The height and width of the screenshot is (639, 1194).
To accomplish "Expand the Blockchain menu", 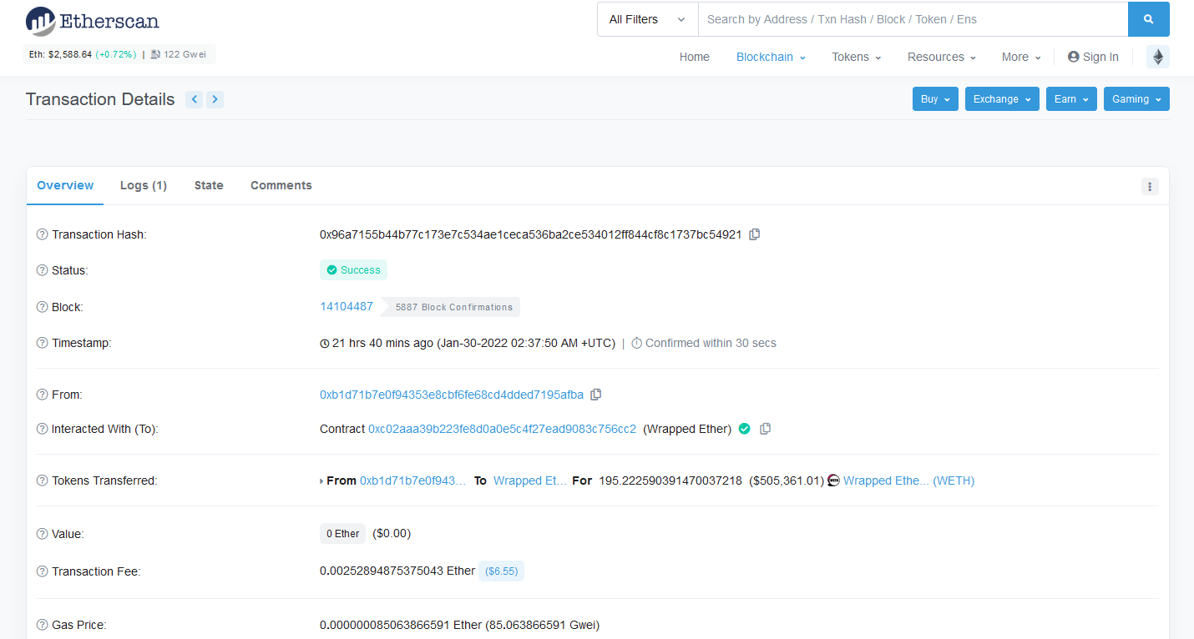I will click(770, 57).
